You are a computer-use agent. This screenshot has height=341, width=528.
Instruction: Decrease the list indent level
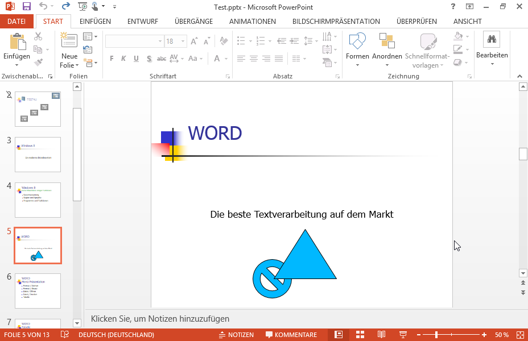(x=282, y=41)
